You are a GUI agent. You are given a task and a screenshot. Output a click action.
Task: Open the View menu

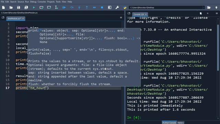tap(64, 2)
